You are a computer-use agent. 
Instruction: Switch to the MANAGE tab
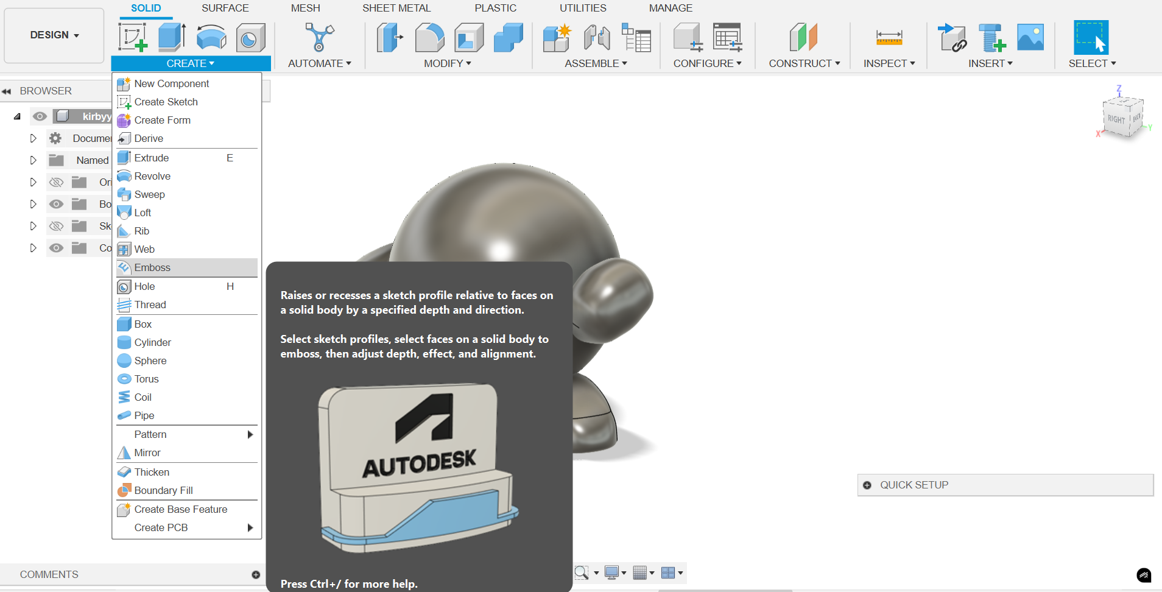click(x=671, y=8)
